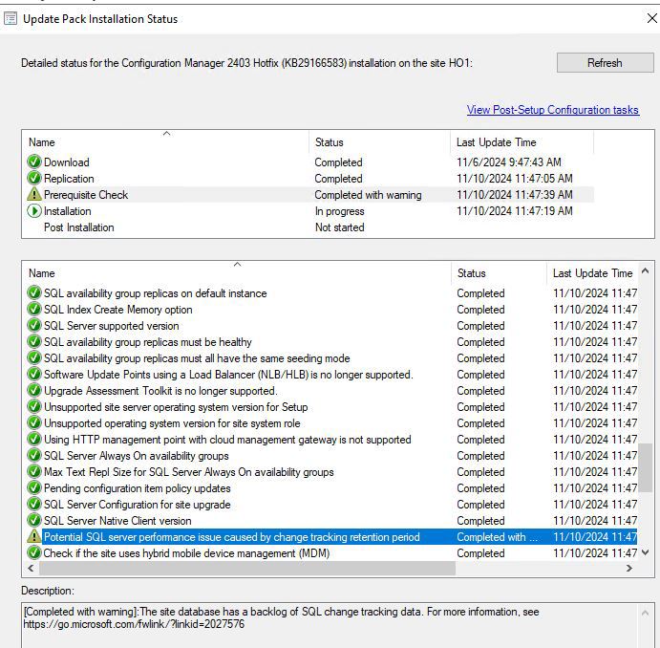Click check icon for Using HTTP management point row

34,439
